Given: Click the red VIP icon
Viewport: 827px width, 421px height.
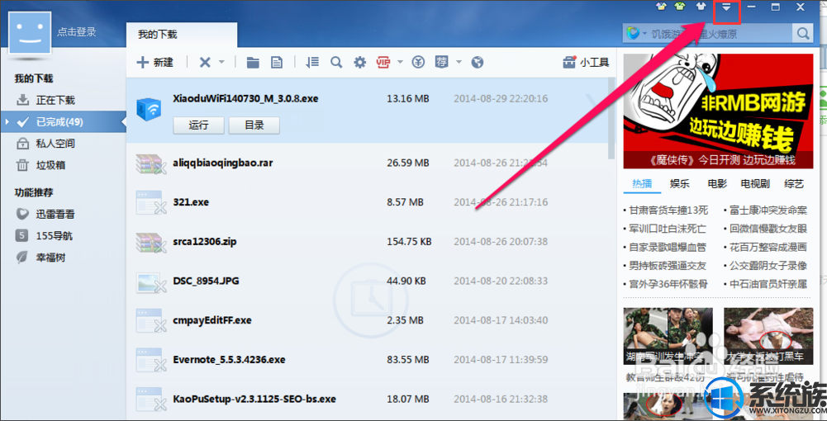Looking at the screenshot, I should (x=383, y=62).
